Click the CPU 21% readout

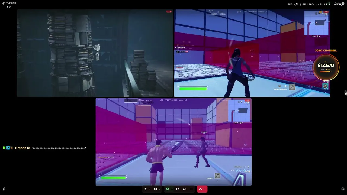(324, 4)
